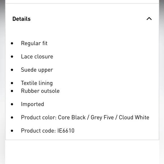Click the bullet before Rubber outsole
This screenshot has width=164, height=164.
pyautogui.click(x=12, y=91)
